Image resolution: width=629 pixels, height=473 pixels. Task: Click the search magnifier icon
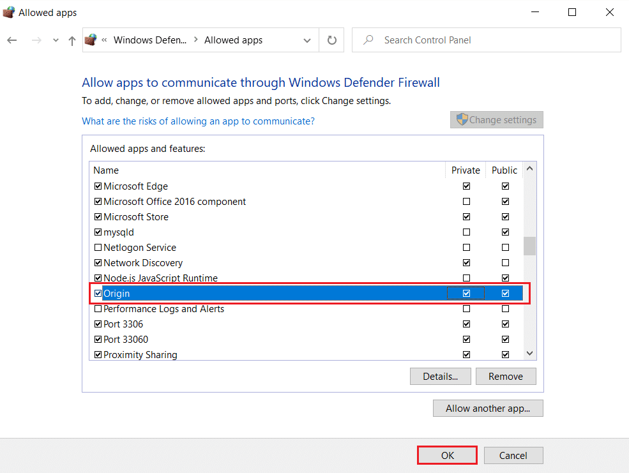368,40
